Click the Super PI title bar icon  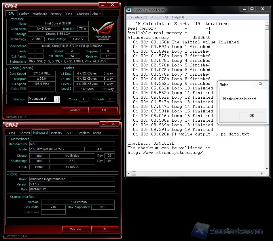(x=129, y=10)
